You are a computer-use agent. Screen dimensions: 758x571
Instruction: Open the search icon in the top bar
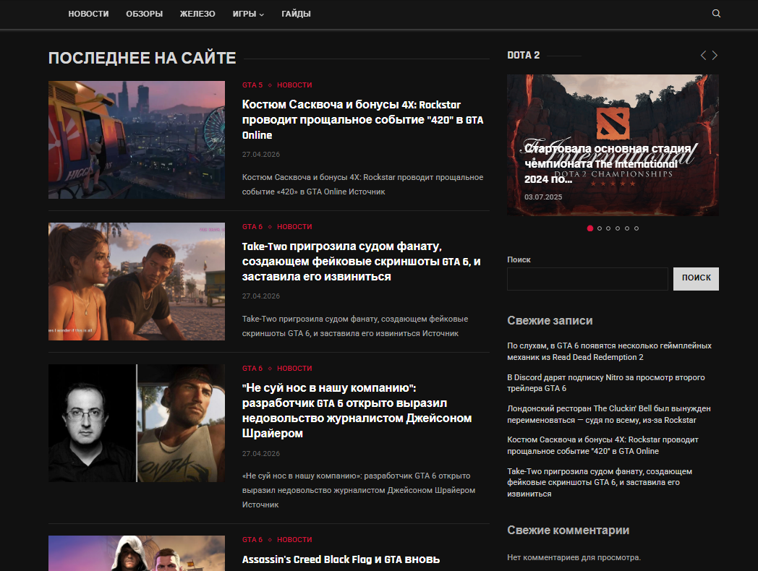(x=716, y=14)
